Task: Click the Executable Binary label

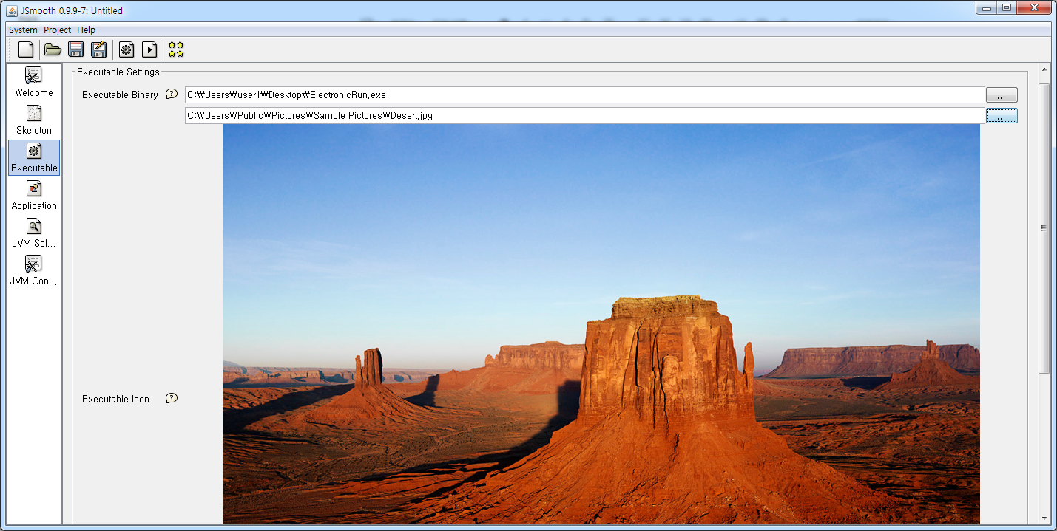Action: 120,95
